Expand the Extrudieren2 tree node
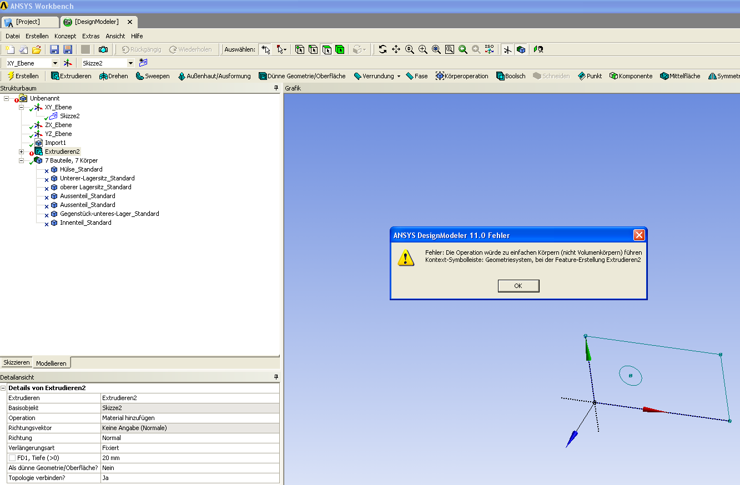The height and width of the screenshot is (485, 740). tap(22, 151)
